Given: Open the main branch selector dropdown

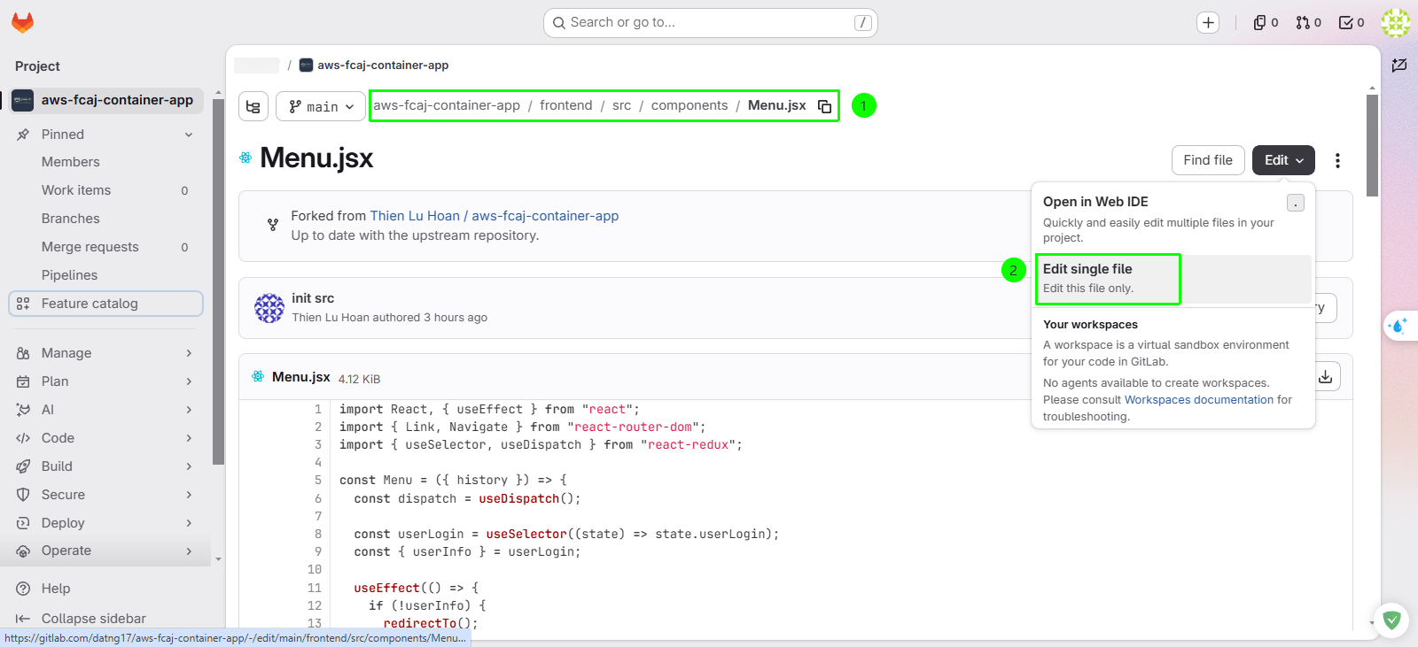Looking at the screenshot, I should tap(321, 106).
